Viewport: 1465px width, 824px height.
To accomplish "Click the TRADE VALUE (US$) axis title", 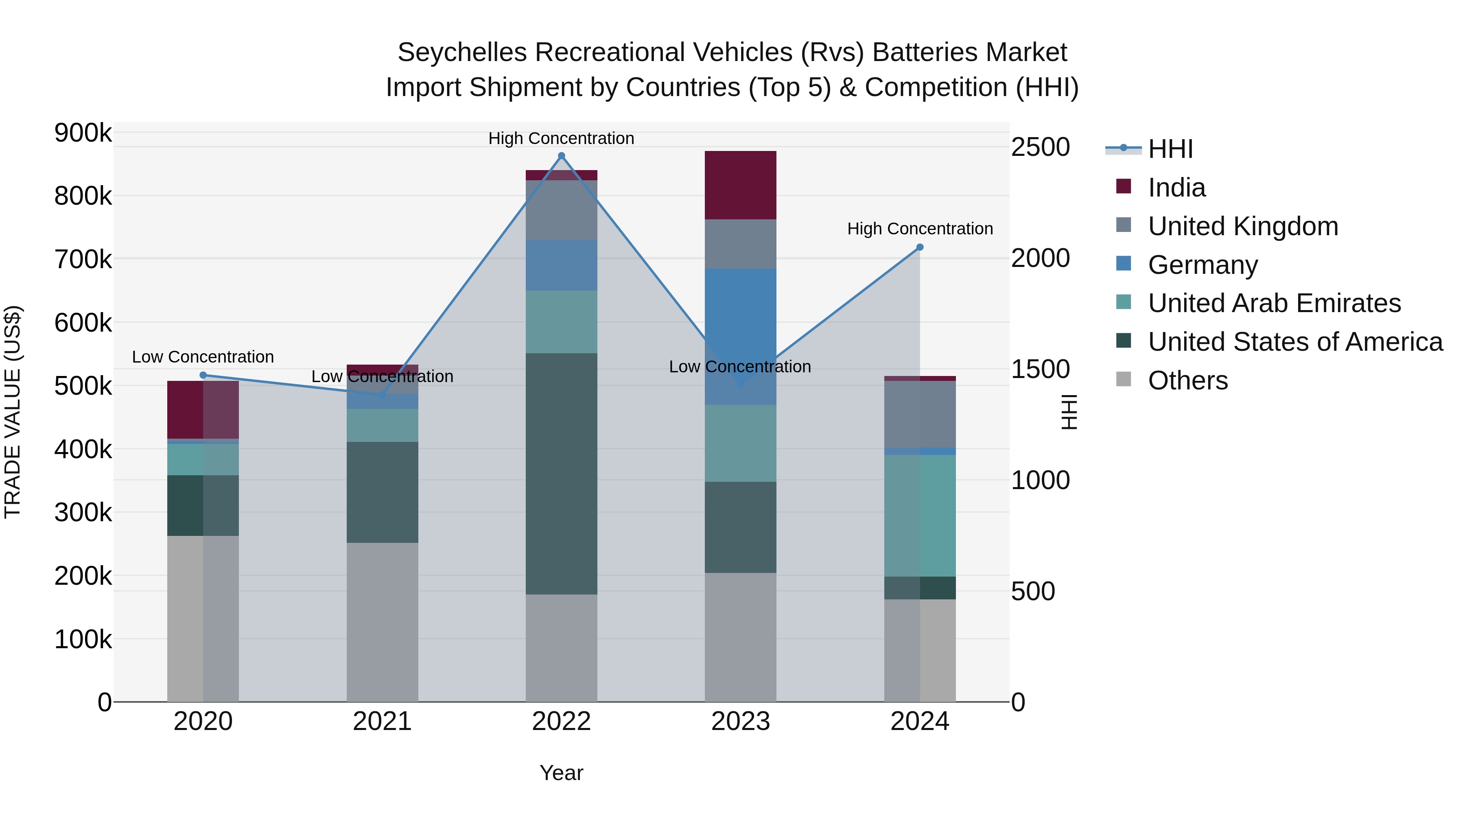I will [x=13, y=412].
